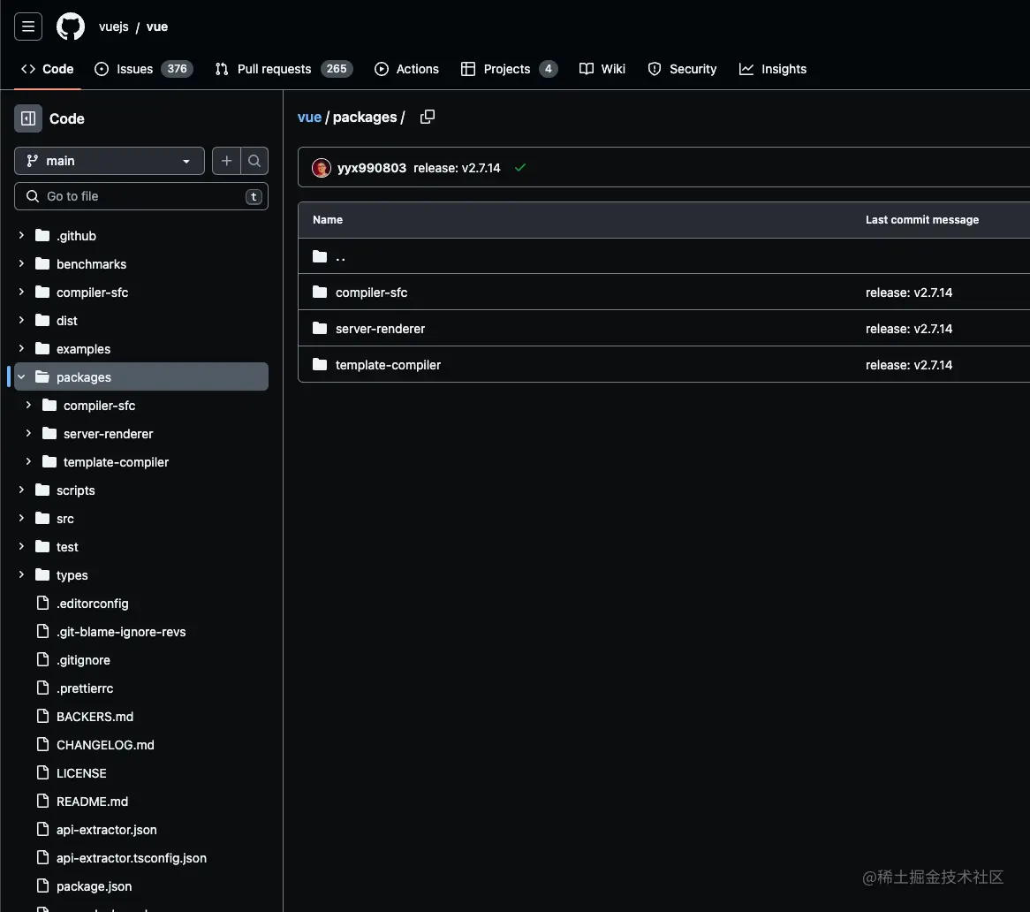Open the release: v2.7.14 commit link in header

pyautogui.click(x=457, y=168)
